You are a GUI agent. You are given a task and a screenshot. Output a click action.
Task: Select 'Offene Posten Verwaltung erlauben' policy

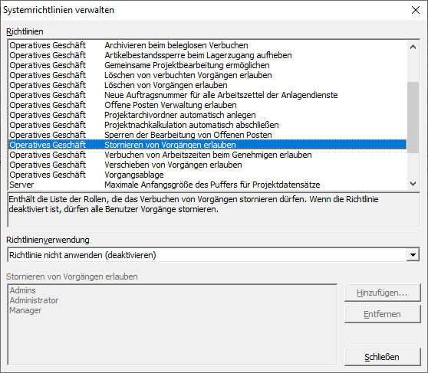click(x=207, y=105)
